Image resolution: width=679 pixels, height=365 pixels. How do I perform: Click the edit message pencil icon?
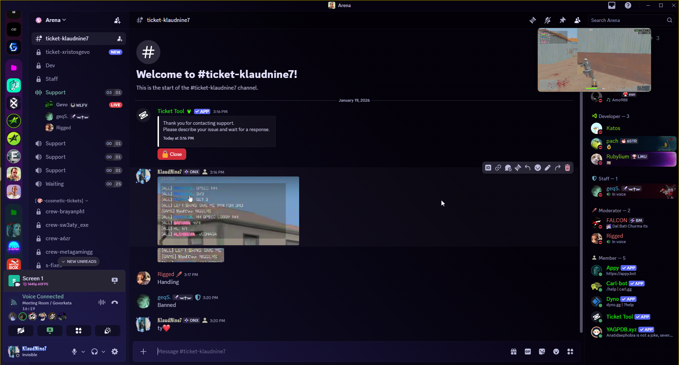pos(548,168)
